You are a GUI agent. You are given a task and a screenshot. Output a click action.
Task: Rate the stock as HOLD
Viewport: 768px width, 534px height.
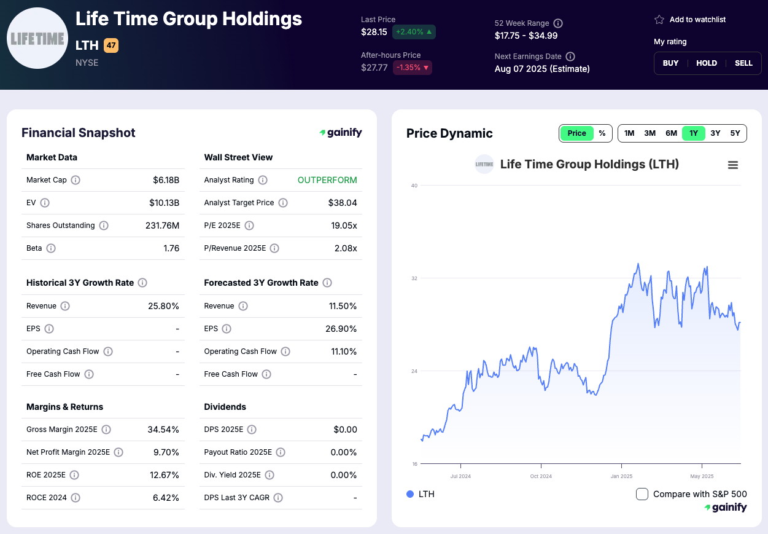coord(707,63)
